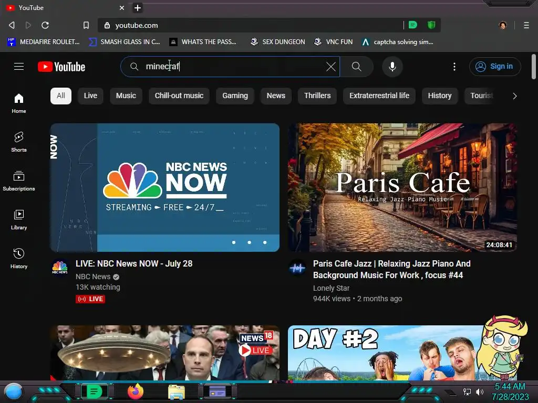The image size is (538, 403).
Task: Open WHATS THE PASS... bookmark
Action: (x=203, y=42)
